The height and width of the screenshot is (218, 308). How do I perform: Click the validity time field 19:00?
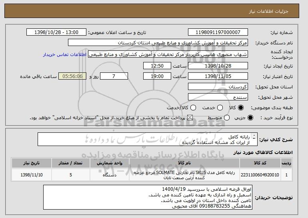157,76
